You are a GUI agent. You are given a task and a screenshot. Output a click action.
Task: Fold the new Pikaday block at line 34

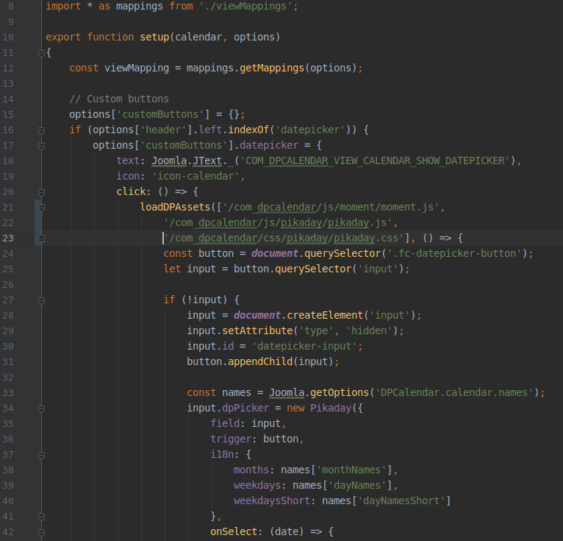tap(41, 408)
